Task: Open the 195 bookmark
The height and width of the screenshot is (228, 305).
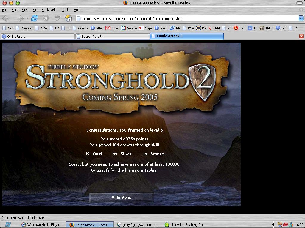Action: pyautogui.click(x=8, y=28)
